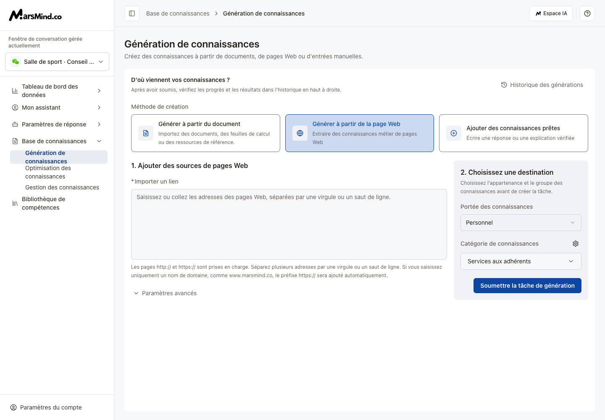Viewport: 605px width, 420px height.
Task: Expand Paramètres avancés section
Action: [165, 293]
